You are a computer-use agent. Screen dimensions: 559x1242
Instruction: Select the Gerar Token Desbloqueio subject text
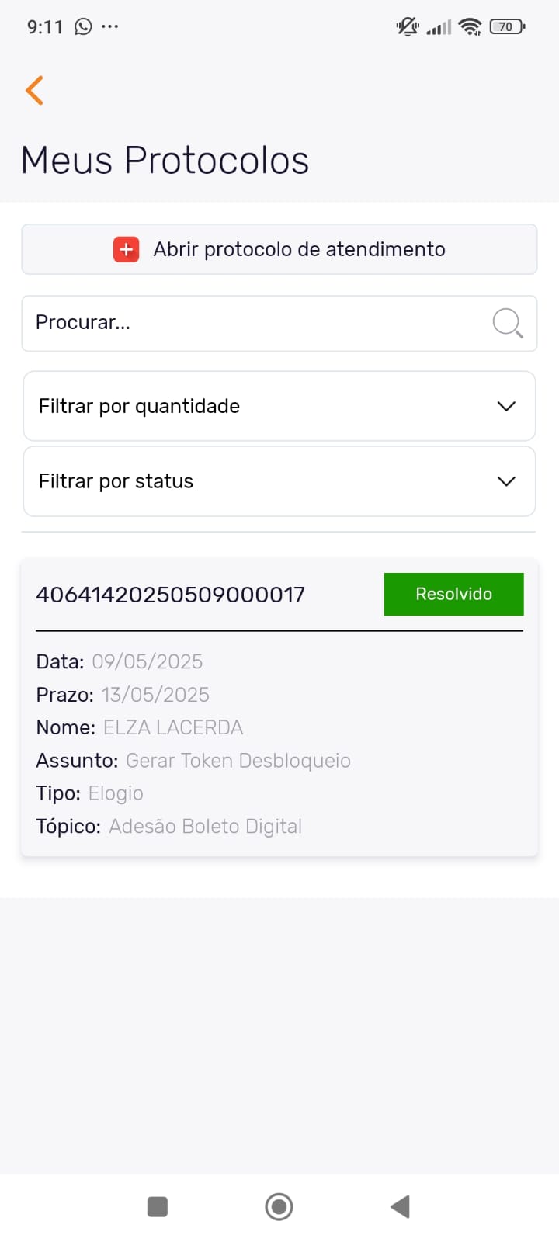click(238, 761)
